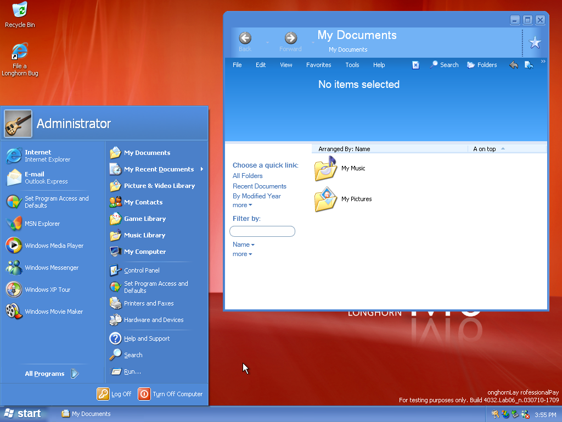Image resolution: width=562 pixels, height=422 pixels.
Task: Expand the Name filter dropdown
Action: 244,245
